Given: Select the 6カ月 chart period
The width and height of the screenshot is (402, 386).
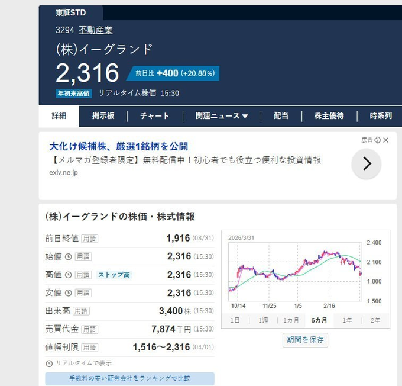Looking at the screenshot, I should coord(319,320).
